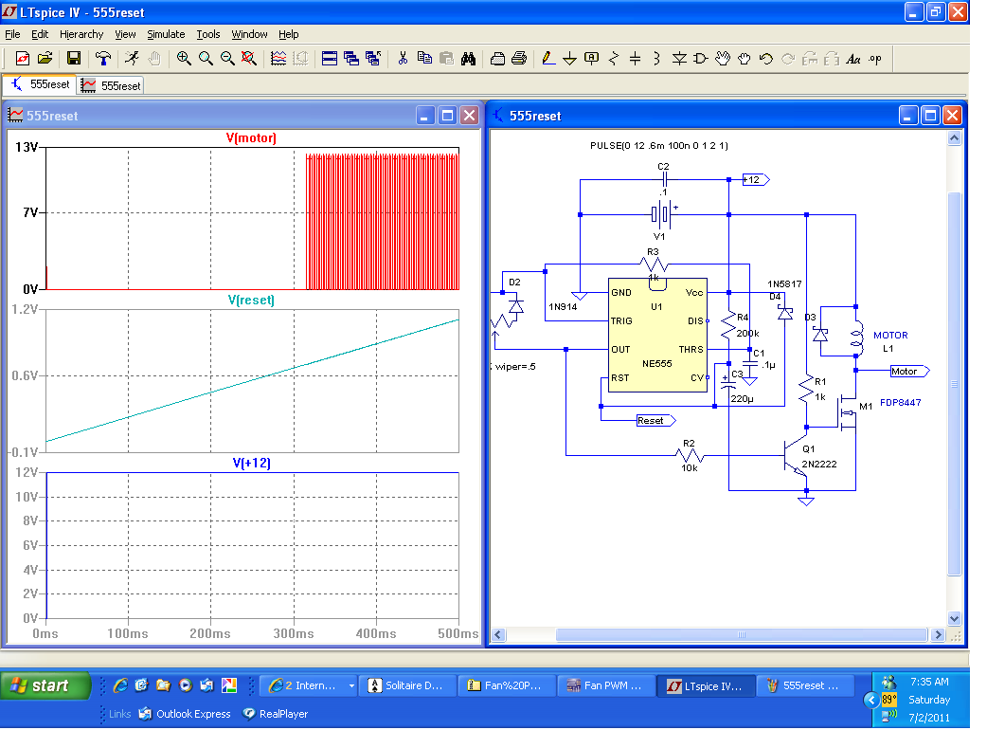987x730 pixels.
Task: Click the Print Setup icon
Action: point(497,59)
